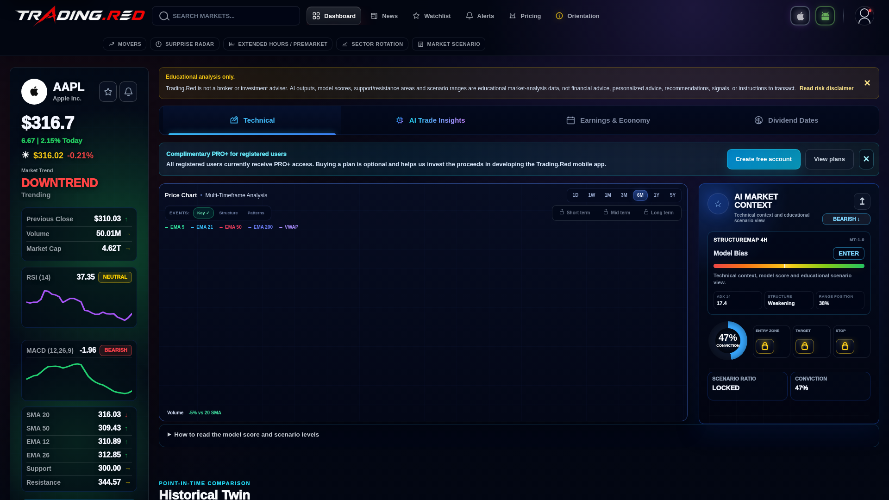The height and width of the screenshot is (500, 889).
Task: Click View plans button
Action: click(829, 159)
